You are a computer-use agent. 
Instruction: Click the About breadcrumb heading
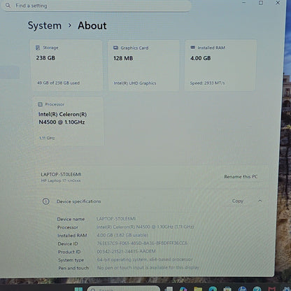92,25
